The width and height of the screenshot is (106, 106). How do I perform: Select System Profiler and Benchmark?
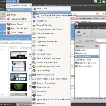[51, 100]
